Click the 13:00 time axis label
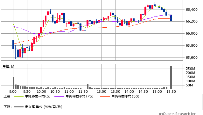The image size is (203, 115). click(x=101, y=91)
